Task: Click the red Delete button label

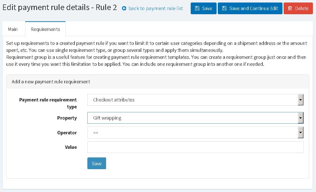Action: coord(302,8)
